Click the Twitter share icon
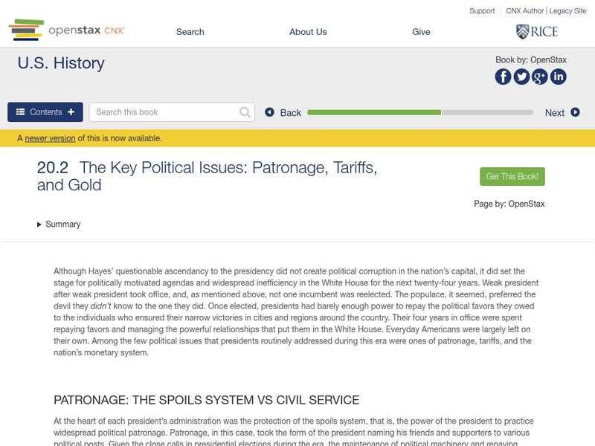This screenshot has width=595, height=446. tap(521, 77)
